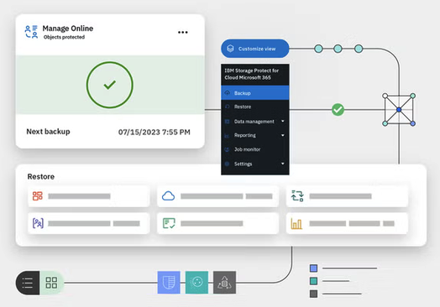440x307 pixels.
Task: Click the sync arrows icon Restore card
Action: point(297,196)
